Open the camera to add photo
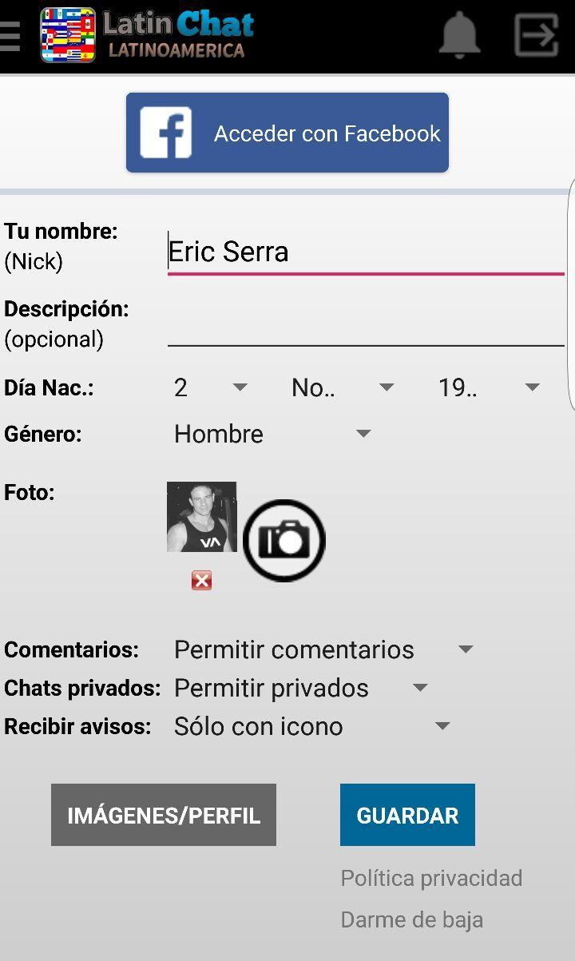 (284, 540)
